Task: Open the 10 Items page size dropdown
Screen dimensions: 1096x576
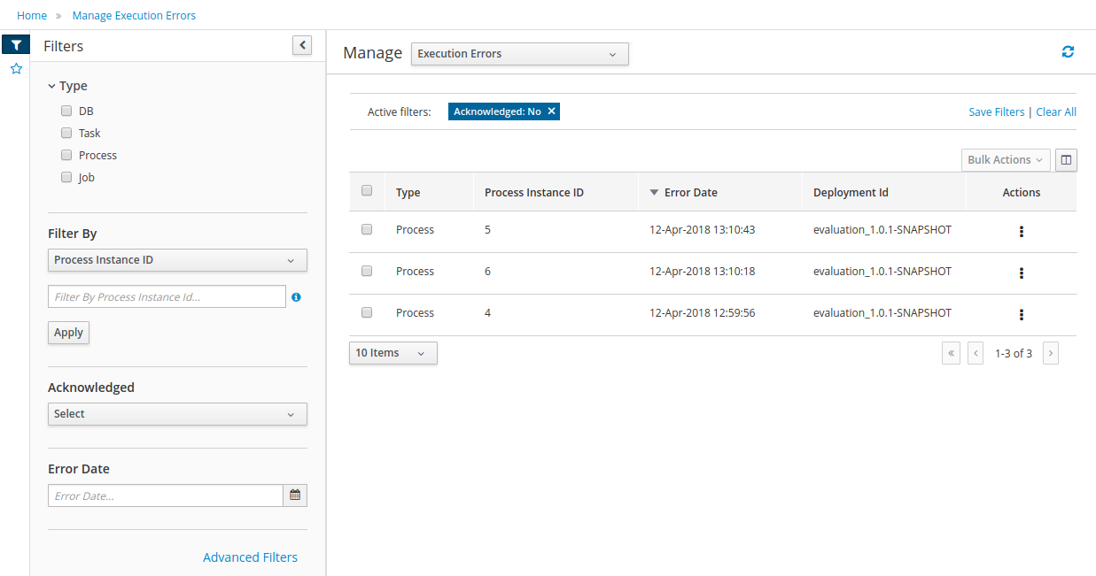Action: click(x=393, y=353)
